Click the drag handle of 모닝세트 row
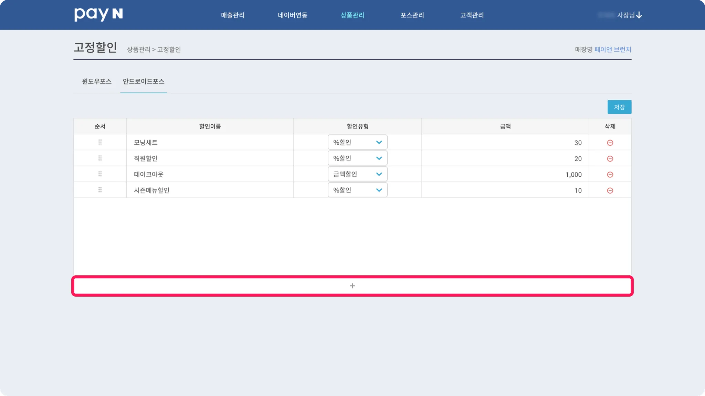 click(100, 142)
